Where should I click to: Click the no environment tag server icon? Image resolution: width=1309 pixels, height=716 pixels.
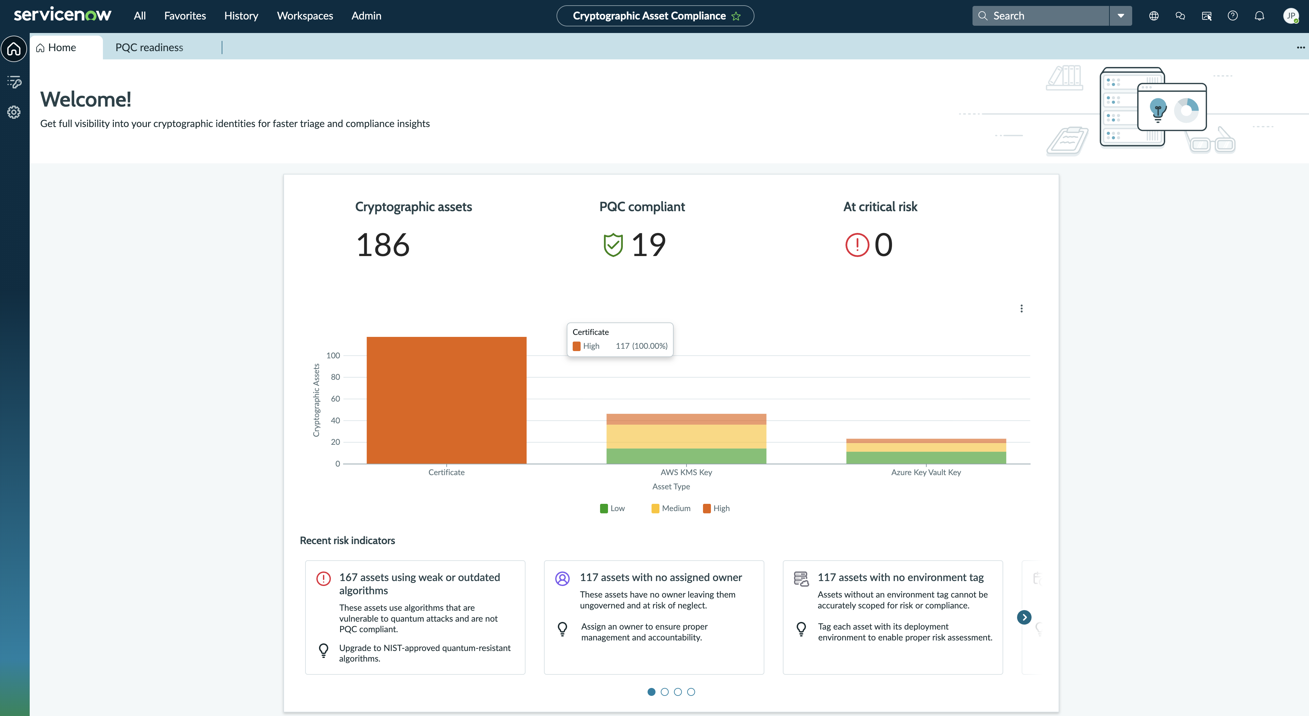tap(801, 578)
